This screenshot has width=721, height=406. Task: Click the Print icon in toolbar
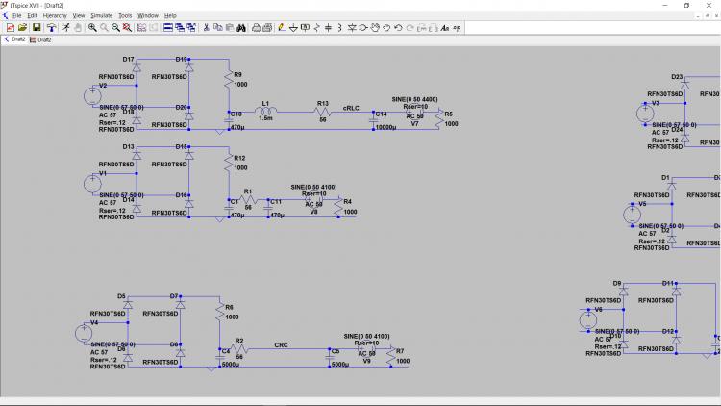click(x=253, y=27)
